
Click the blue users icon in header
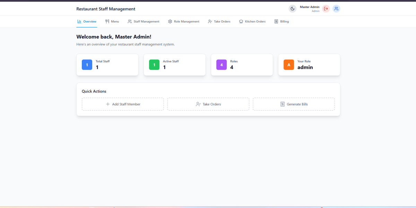pyautogui.click(x=336, y=9)
